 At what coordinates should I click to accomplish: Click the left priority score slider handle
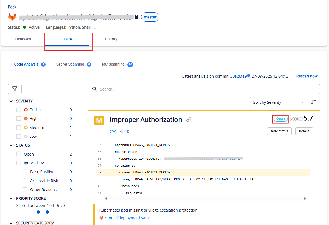pos(38,212)
